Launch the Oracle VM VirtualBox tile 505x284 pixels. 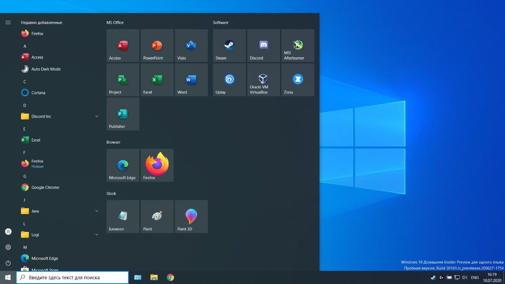(264, 80)
